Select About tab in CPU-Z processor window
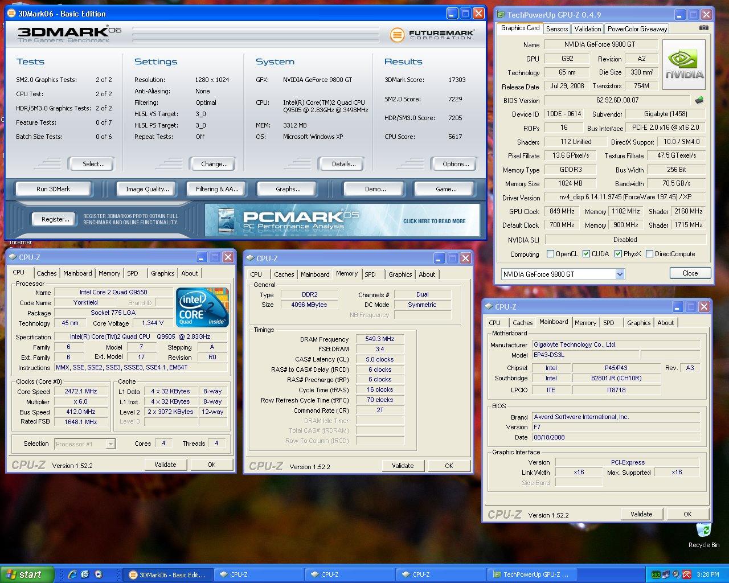The width and height of the screenshot is (729, 583). coord(190,273)
